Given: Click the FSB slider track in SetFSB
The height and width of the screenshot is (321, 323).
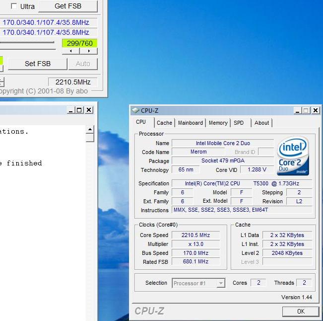Looking at the screenshot, I should pos(27,42).
